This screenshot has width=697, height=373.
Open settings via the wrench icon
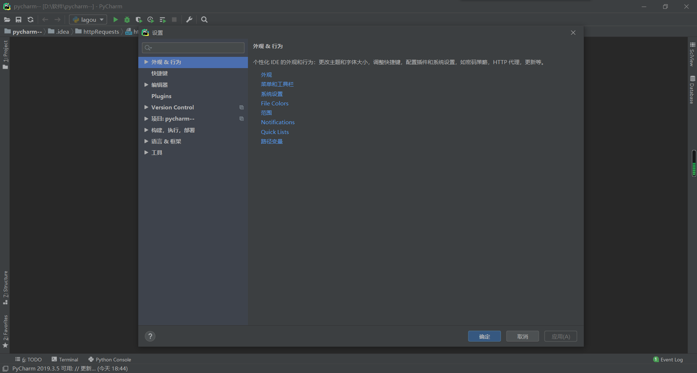point(189,20)
